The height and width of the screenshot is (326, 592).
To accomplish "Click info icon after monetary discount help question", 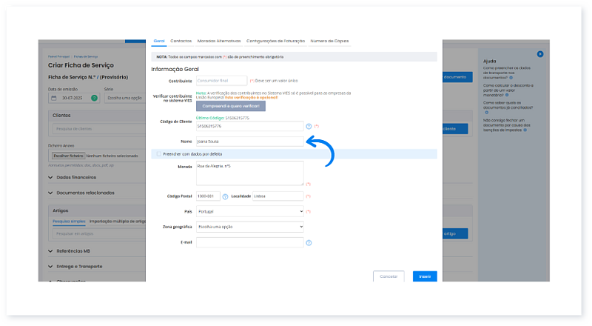I will (x=507, y=93).
